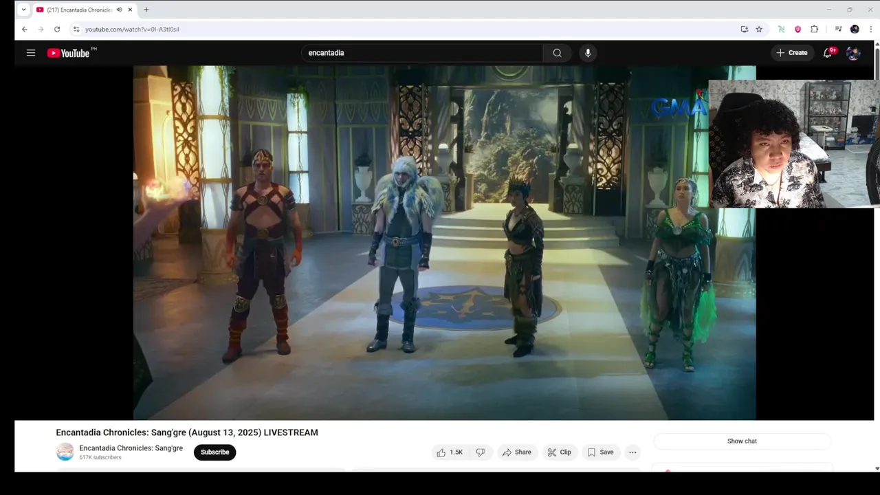Open more actions ellipsis below video
This screenshot has height=495, width=880.
632,452
